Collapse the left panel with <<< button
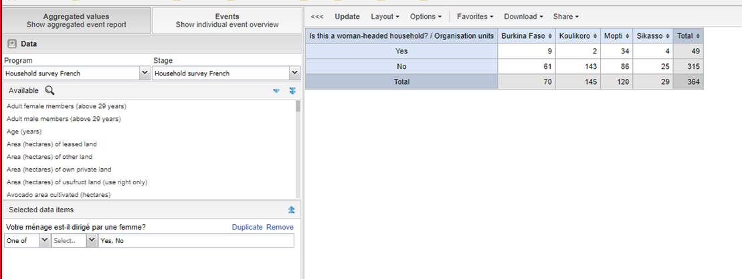Screen dimensions: 742x279 317,17
